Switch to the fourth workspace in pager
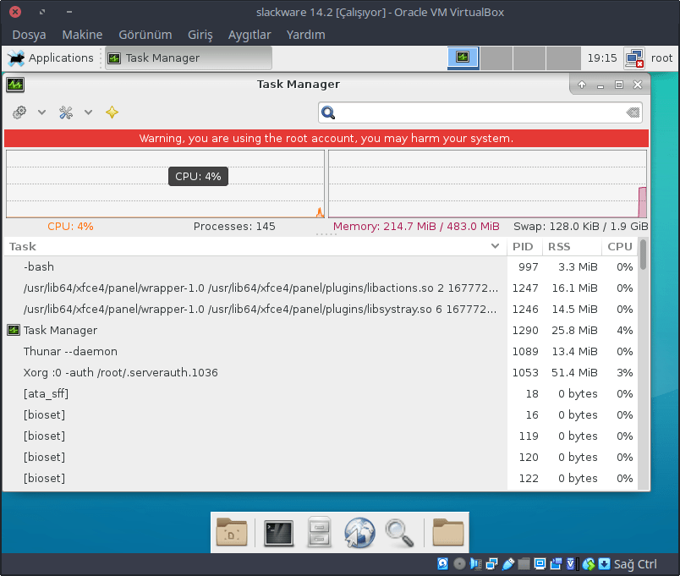Image resolution: width=680 pixels, height=576 pixels. pyautogui.click(x=563, y=58)
